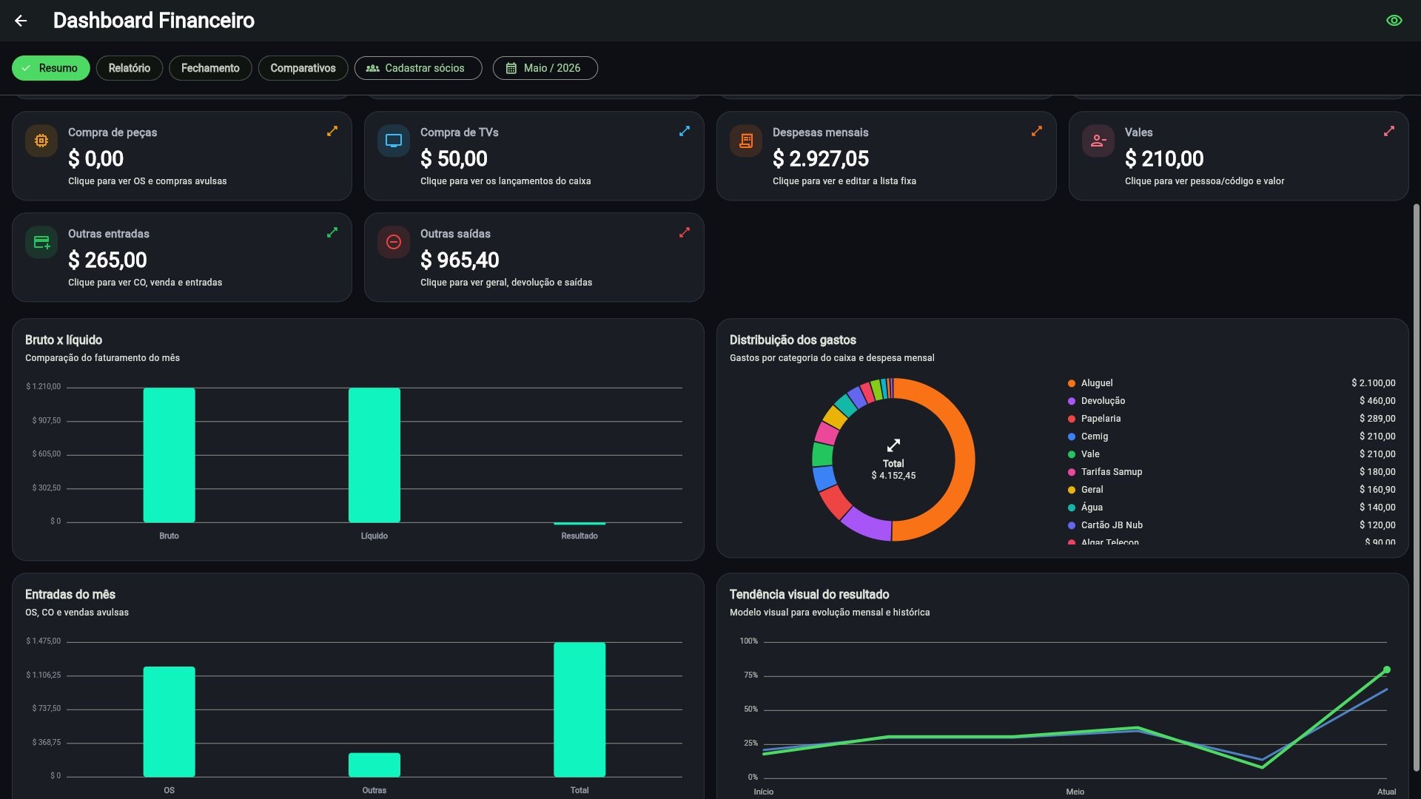The image size is (1421, 799).
Task: Click the people icon in Cadastrar sócios
Action: [x=373, y=68]
